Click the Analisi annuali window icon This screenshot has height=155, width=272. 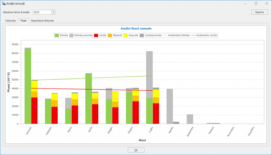[4, 3]
